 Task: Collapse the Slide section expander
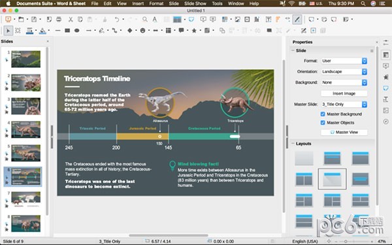point(293,50)
